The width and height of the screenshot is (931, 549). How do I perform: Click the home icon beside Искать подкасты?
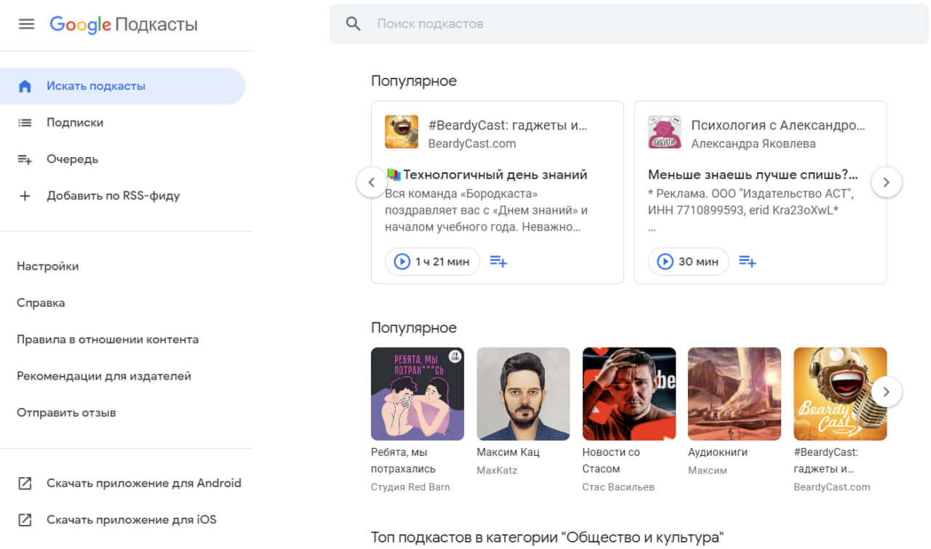point(25,86)
